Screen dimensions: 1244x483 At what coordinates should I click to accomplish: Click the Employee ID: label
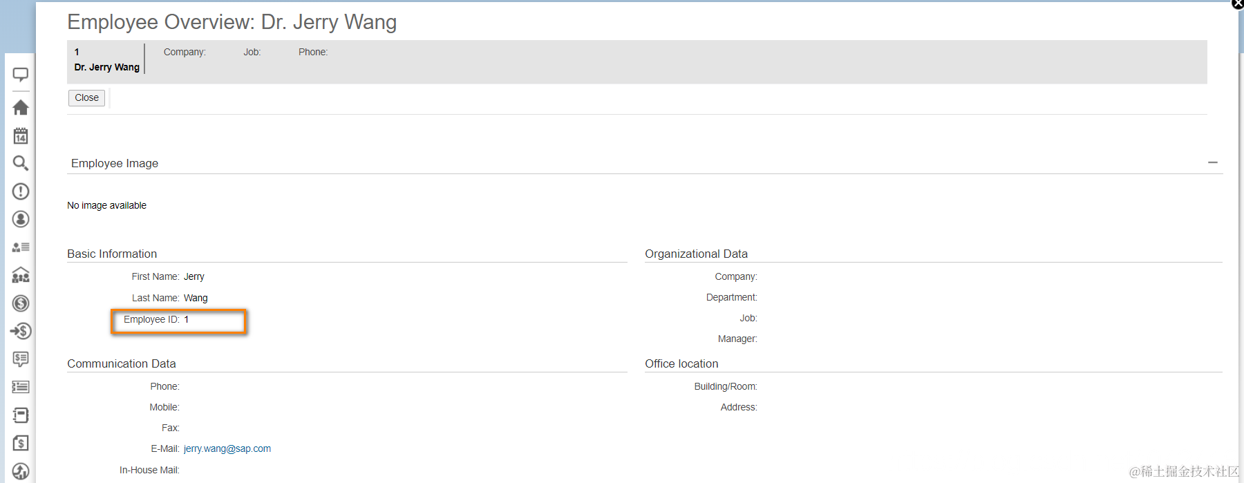point(151,320)
